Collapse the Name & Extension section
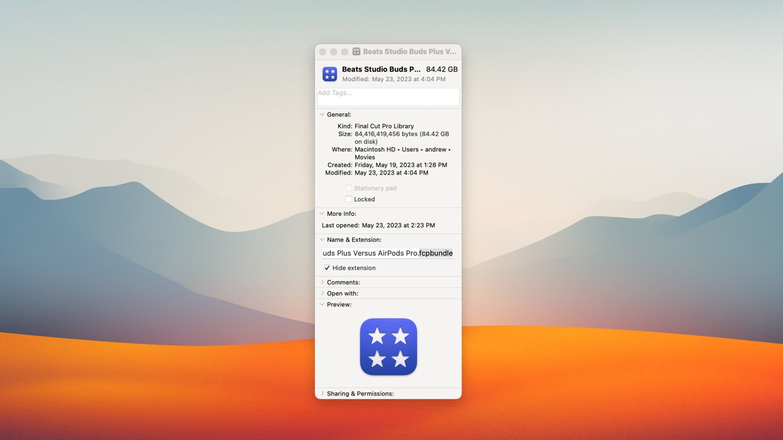 (322, 240)
